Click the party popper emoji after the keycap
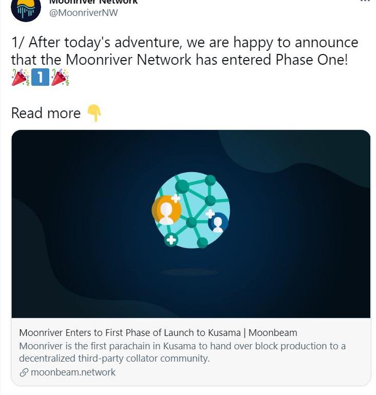 click(x=60, y=78)
